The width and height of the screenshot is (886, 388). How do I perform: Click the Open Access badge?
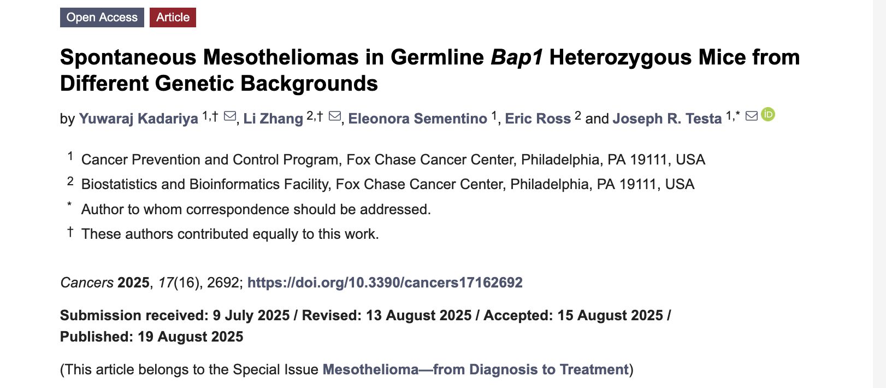click(x=102, y=17)
